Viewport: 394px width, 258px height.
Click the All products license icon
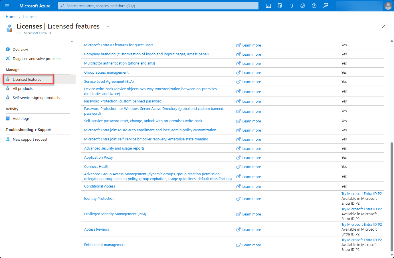pos(8,88)
